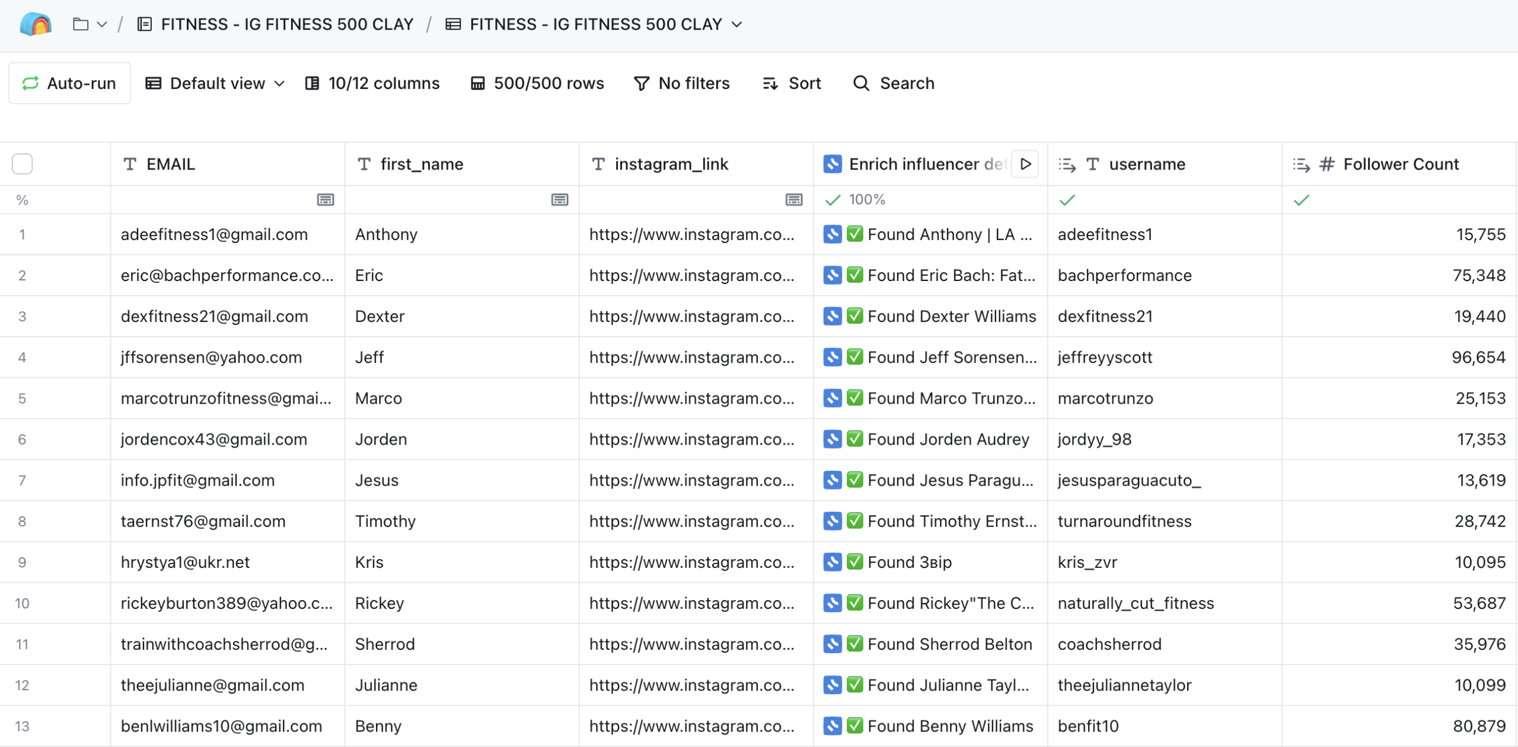Click the enrichment icon in Anthony's row
This screenshot has width=1518, height=747.
tap(833, 234)
